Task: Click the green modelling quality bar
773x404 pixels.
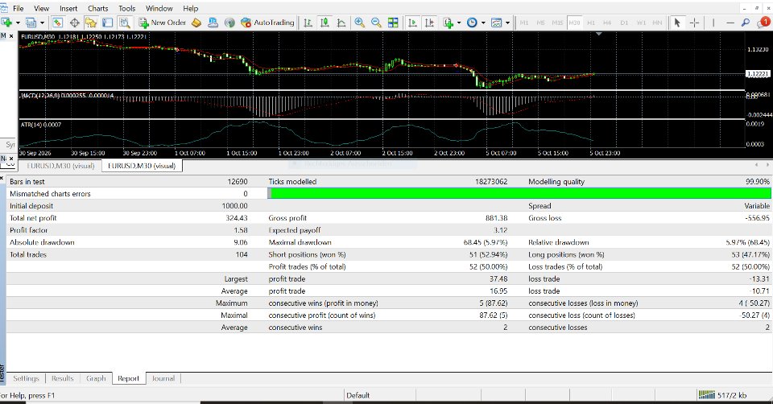Action: pyautogui.click(x=519, y=194)
